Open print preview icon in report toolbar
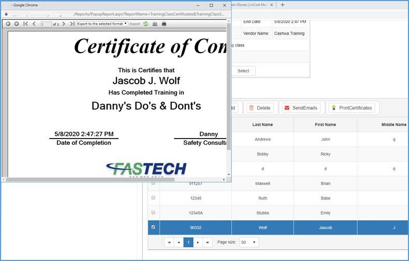Screen dimensions: 409x261 155,24
